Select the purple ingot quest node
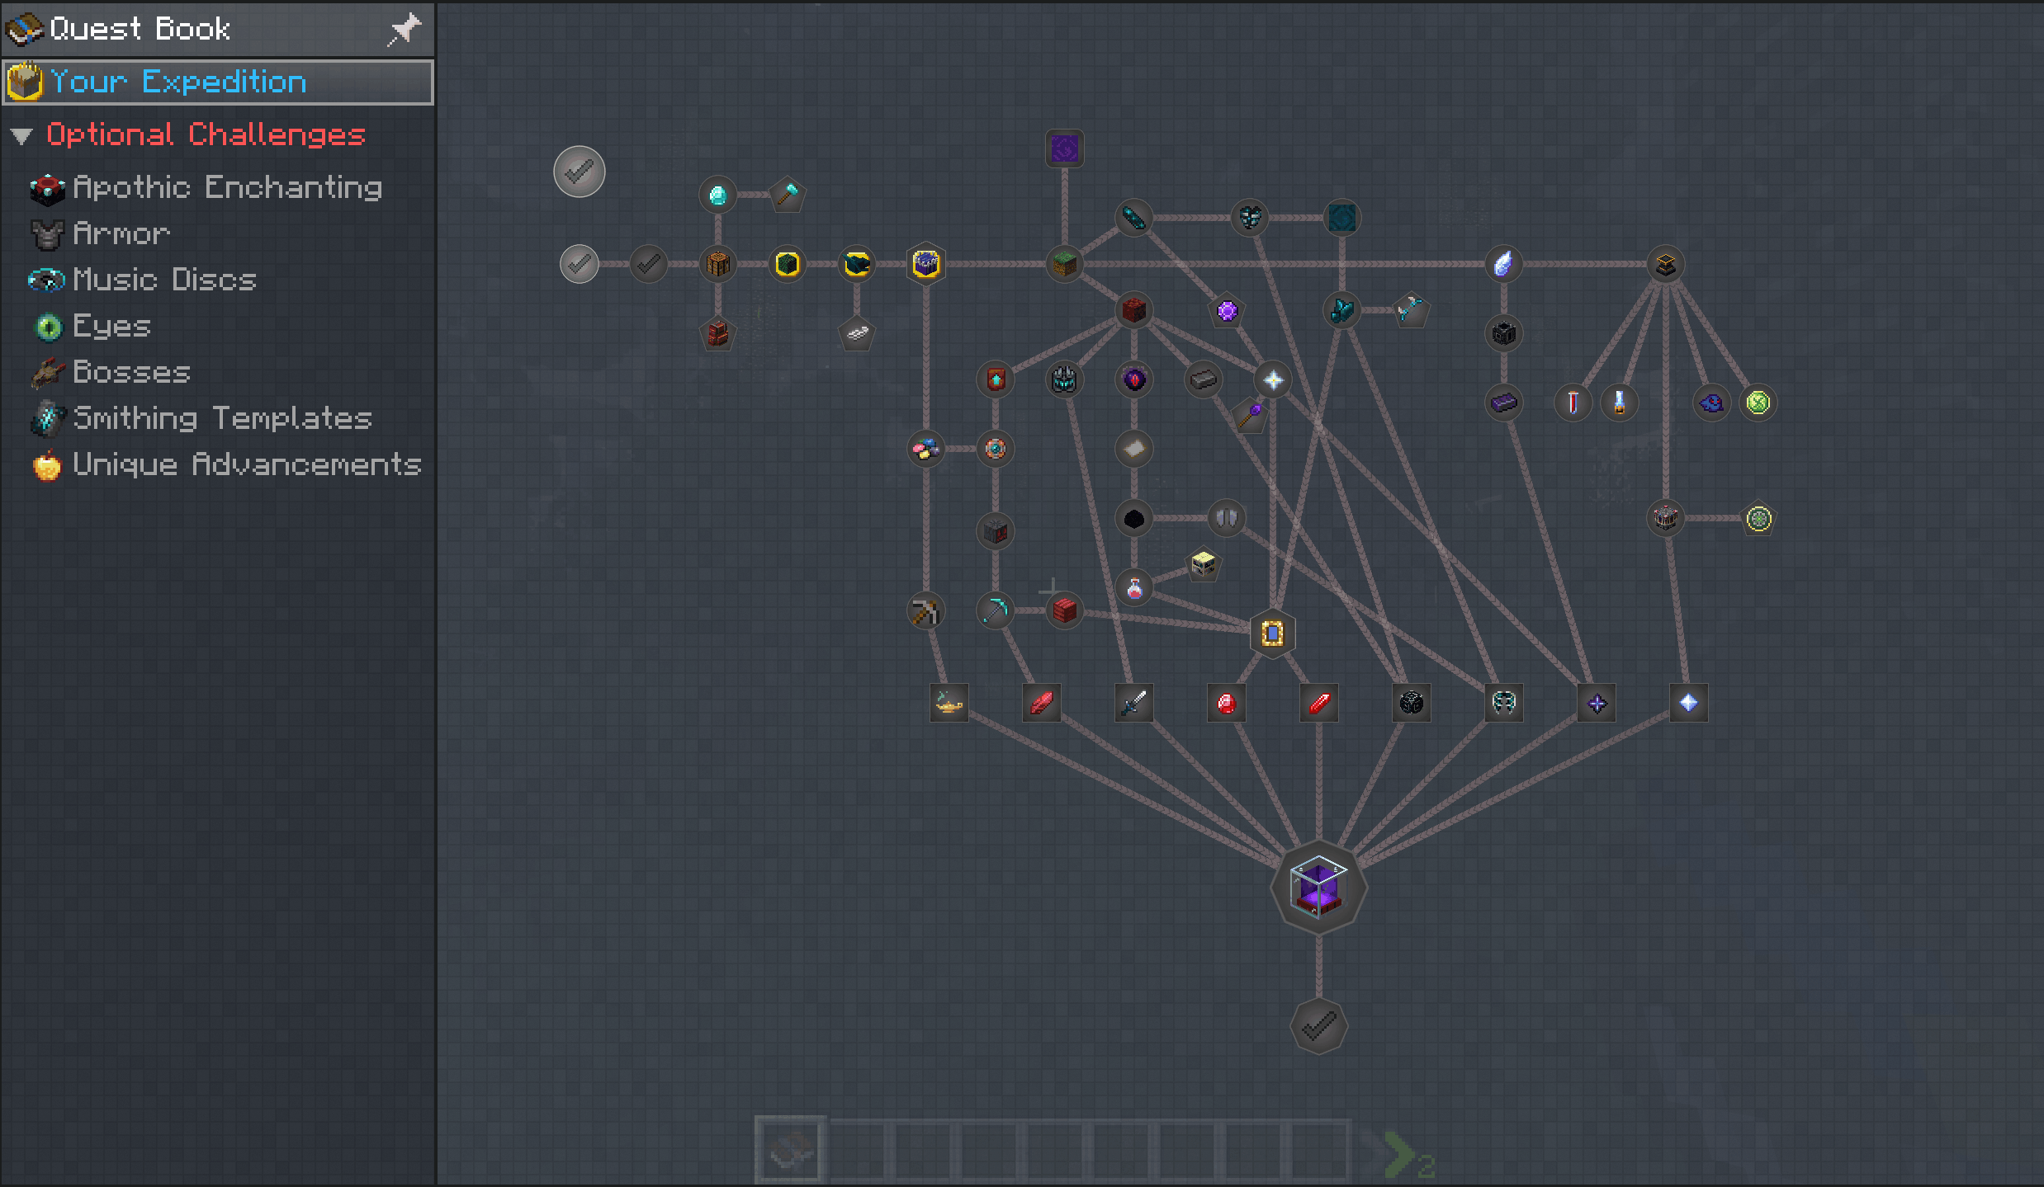This screenshot has width=2044, height=1187. [x=1503, y=403]
